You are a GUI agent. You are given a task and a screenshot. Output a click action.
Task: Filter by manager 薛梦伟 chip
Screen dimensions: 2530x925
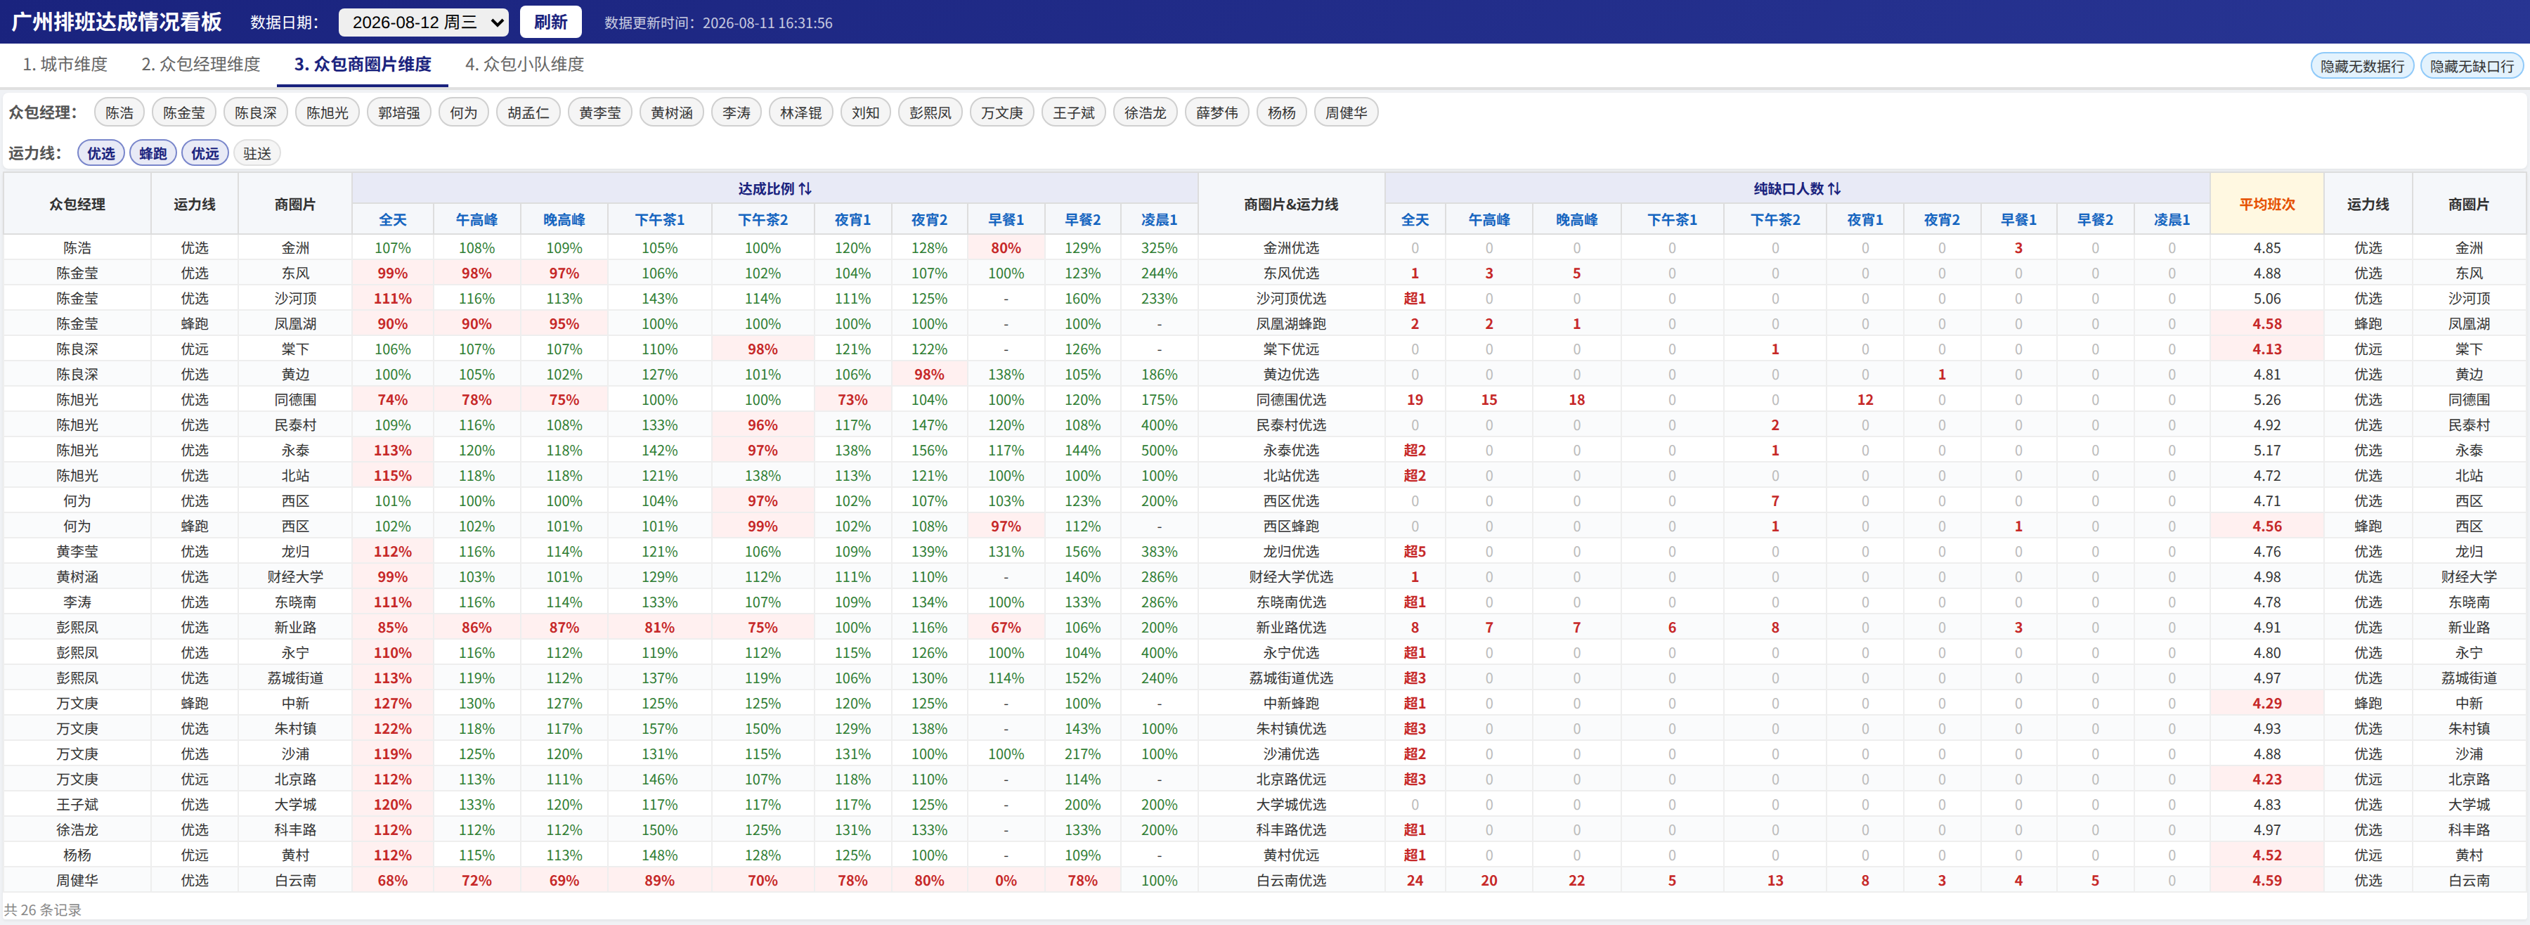[x=1217, y=113]
